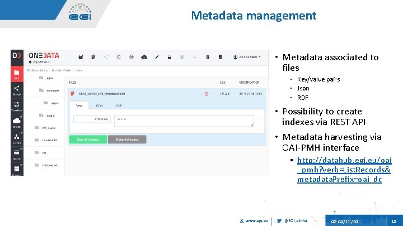This screenshot has height=226, width=403.
Task: Open the Data section in sidebar
Action: tap(17, 74)
